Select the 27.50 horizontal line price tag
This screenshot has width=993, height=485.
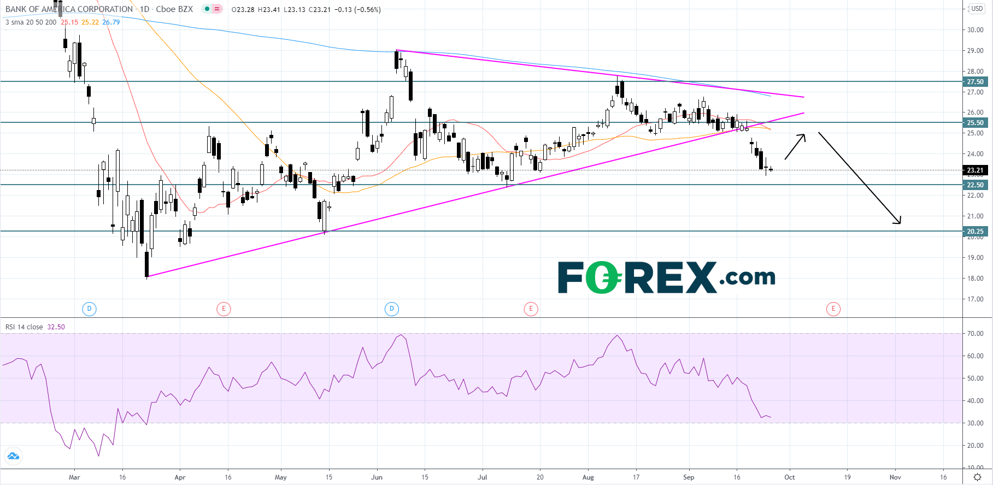point(976,82)
